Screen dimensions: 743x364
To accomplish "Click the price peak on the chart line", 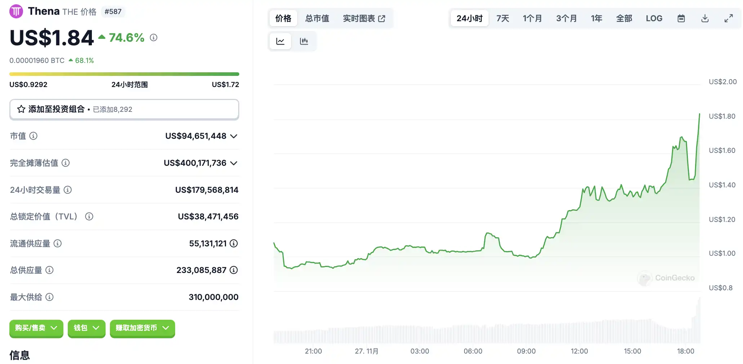I will tap(699, 114).
